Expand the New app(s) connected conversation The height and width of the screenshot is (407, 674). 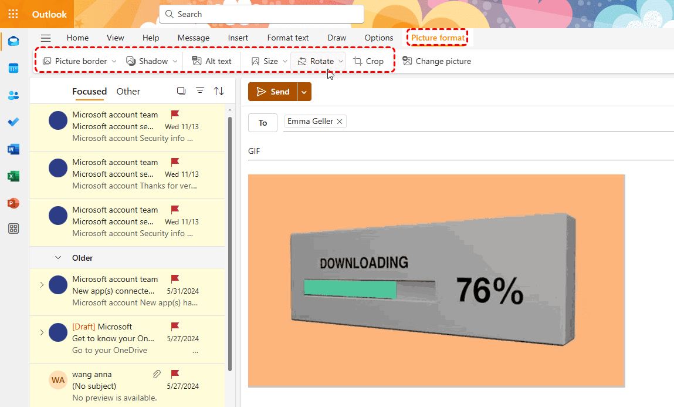pos(42,285)
